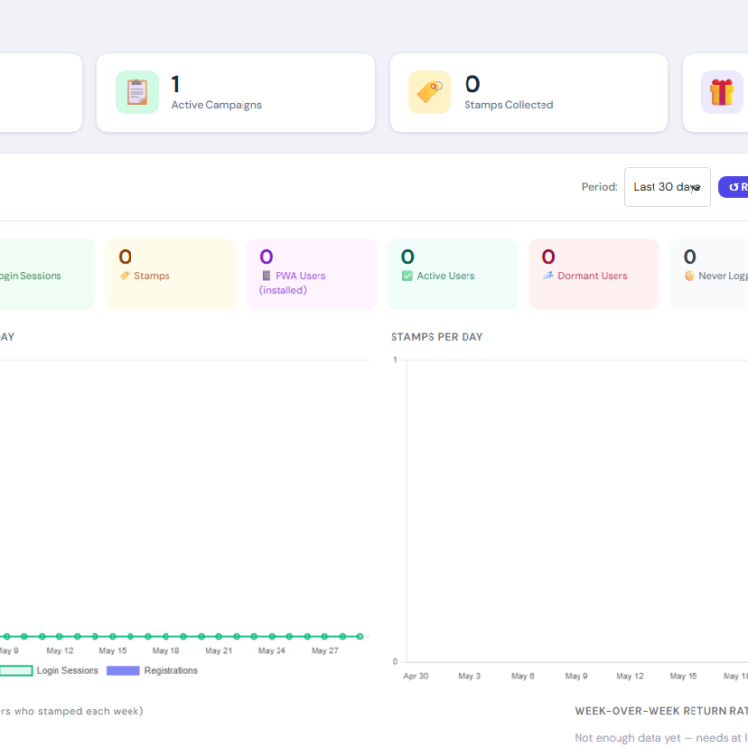Click the clipboard Active Campaigns icon
748x748 pixels.
(137, 93)
